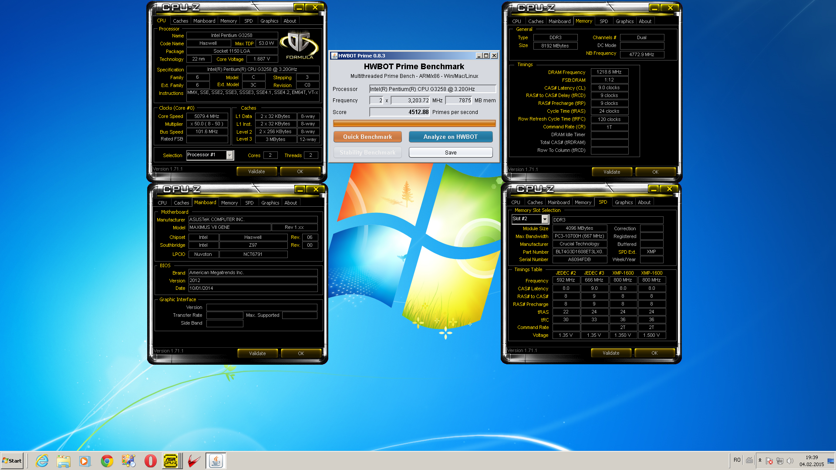This screenshot has width=836, height=470.
Task: Click OK in the Motherboard CPU-Z window
Action: point(301,353)
